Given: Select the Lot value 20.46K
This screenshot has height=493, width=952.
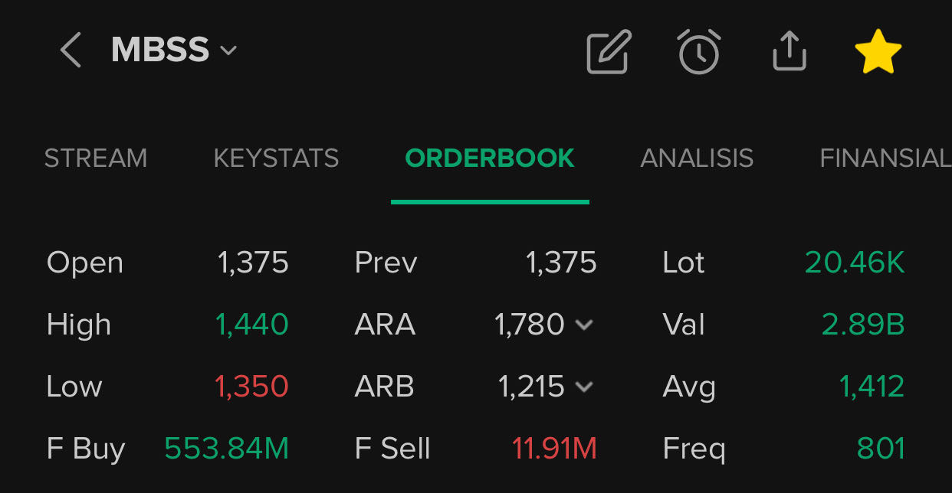Looking at the screenshot, I should [x=855, y=263].
